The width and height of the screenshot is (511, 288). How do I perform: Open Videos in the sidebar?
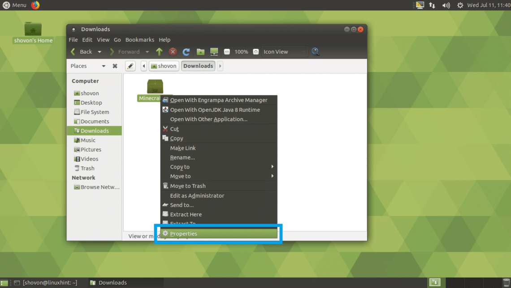(95, 159)
